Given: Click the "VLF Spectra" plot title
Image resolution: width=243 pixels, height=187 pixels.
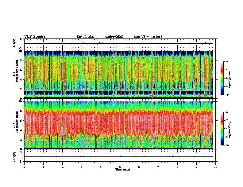Looking at the screenshot, I should point(35,37).
